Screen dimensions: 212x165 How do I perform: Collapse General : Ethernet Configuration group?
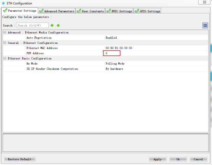click(x=5, y=43)
